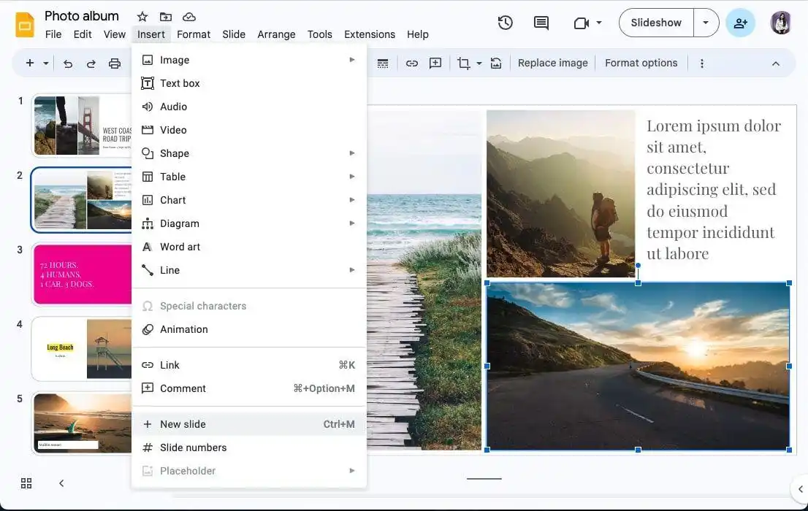The height and width of the screenshot is (511, 808).
Task: Expand the Slideshow dropdown arrow
Action: pos(706,23)
